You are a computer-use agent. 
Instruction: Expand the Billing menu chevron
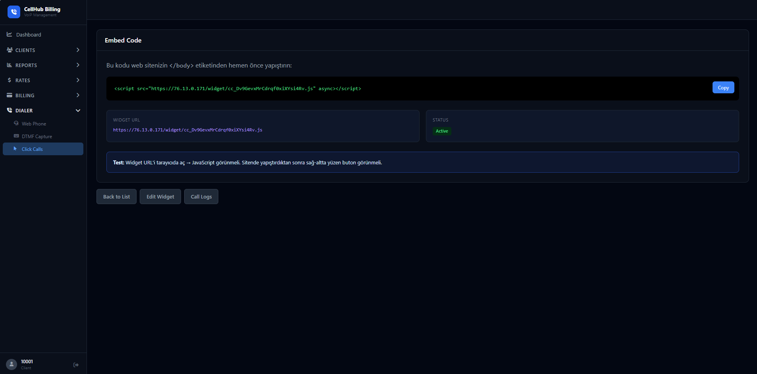pyautogui.click(x=78, y=95)
